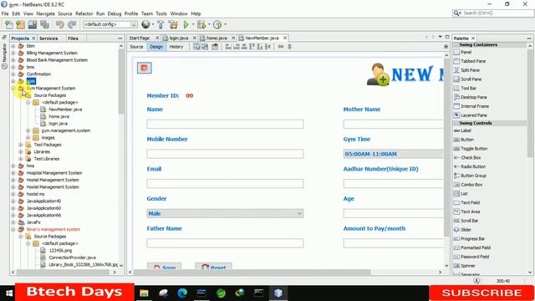Open Windows Start menu
535x301 pixels.
(x=9, y=293)
